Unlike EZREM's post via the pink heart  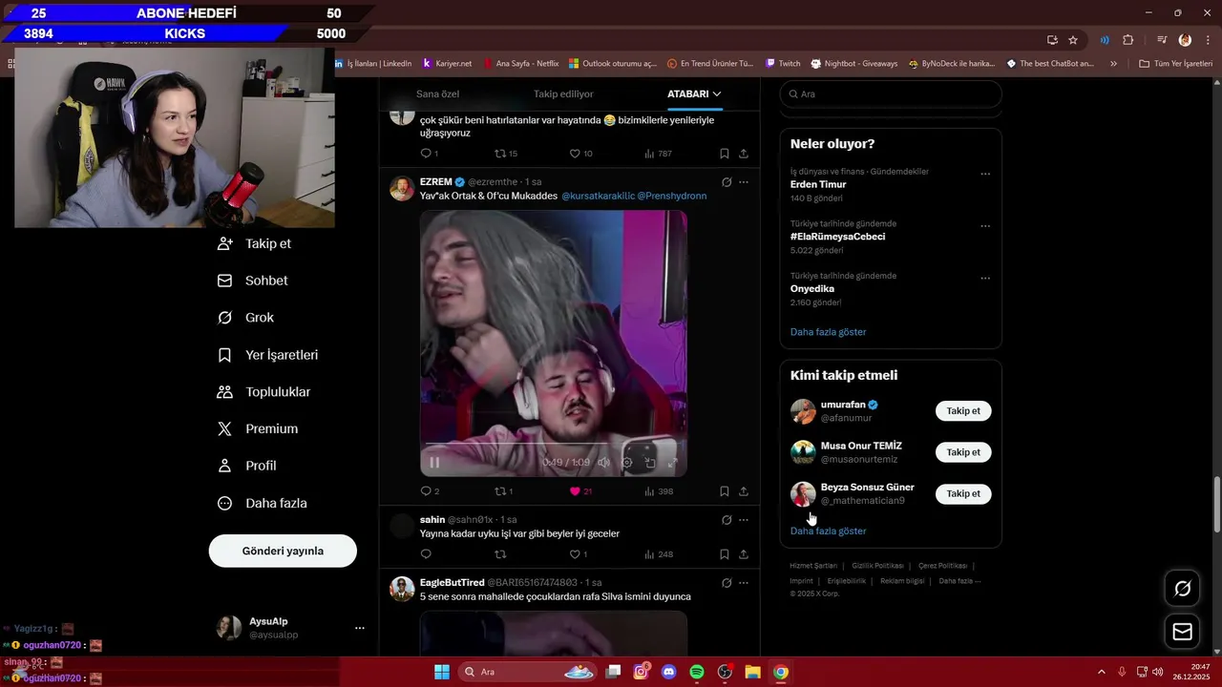[x=575, y=491]
